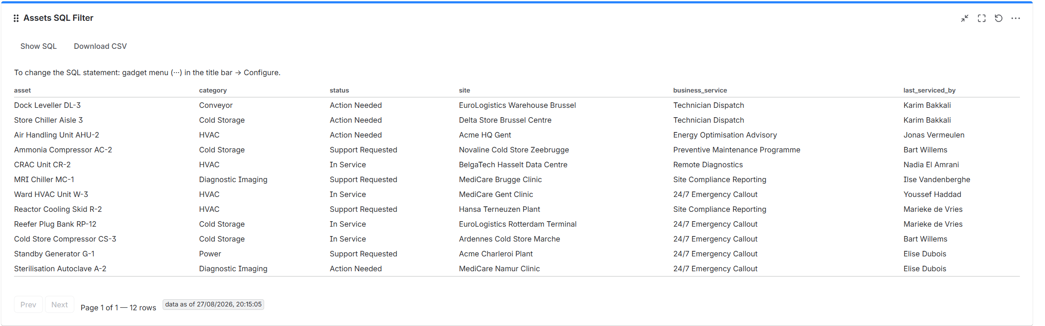Click BelgaTech Hasselt Data Centre site
1045x326 pixels.
(513, 165)
